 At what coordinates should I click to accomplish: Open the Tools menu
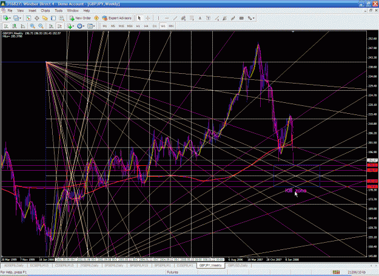click(x=58, y=11)
